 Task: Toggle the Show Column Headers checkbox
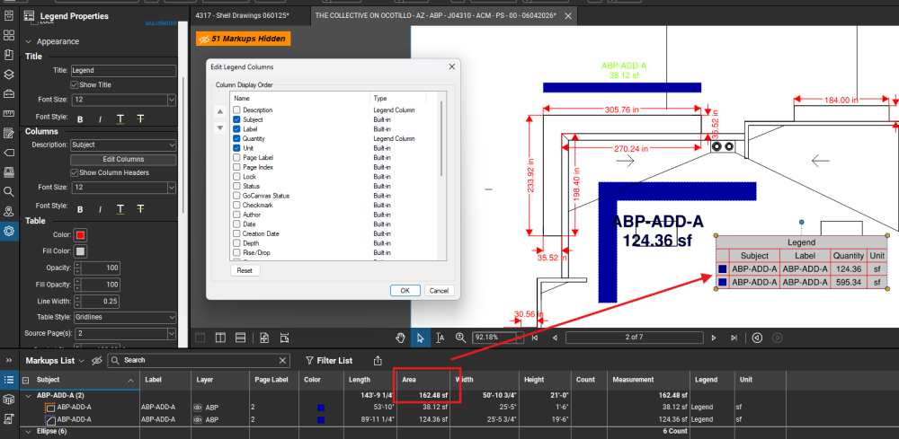[x=74, y=173]
